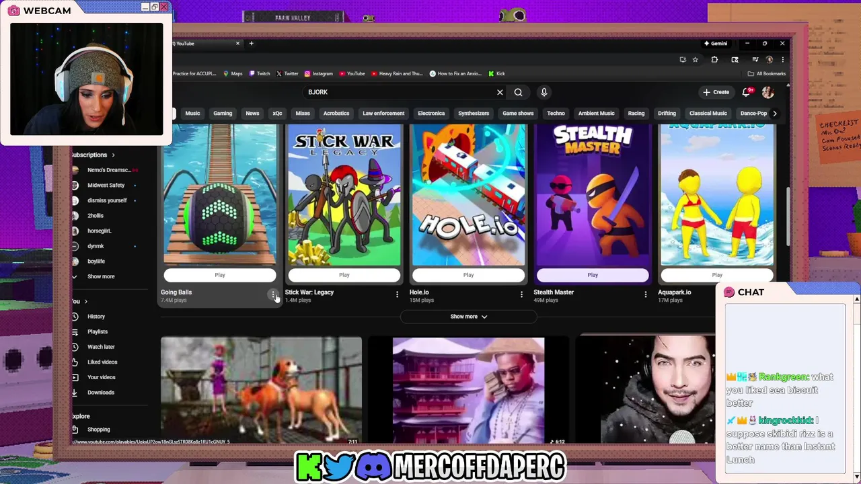The width and height of the screenshot is (861, 484).
Task: Open Chrome three-dot menu
Action: point(782,59)
